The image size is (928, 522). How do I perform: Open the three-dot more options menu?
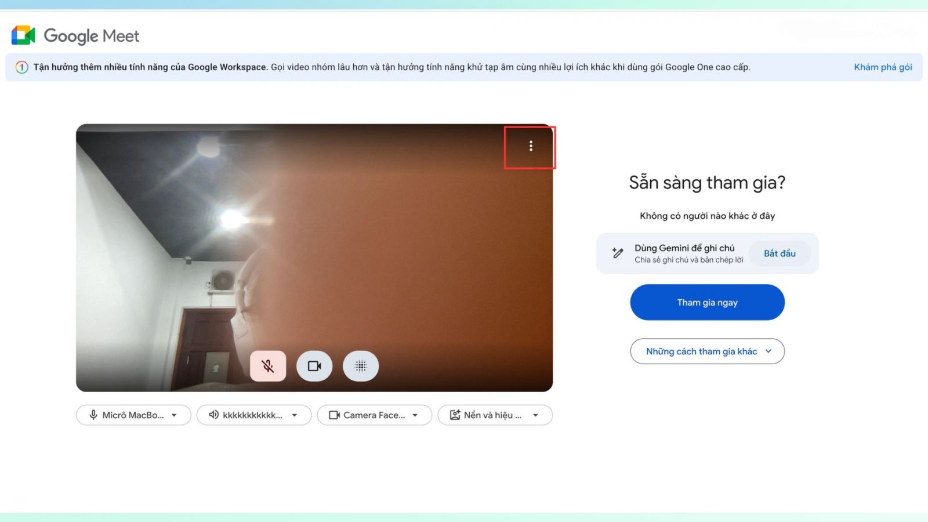(530, 146)
